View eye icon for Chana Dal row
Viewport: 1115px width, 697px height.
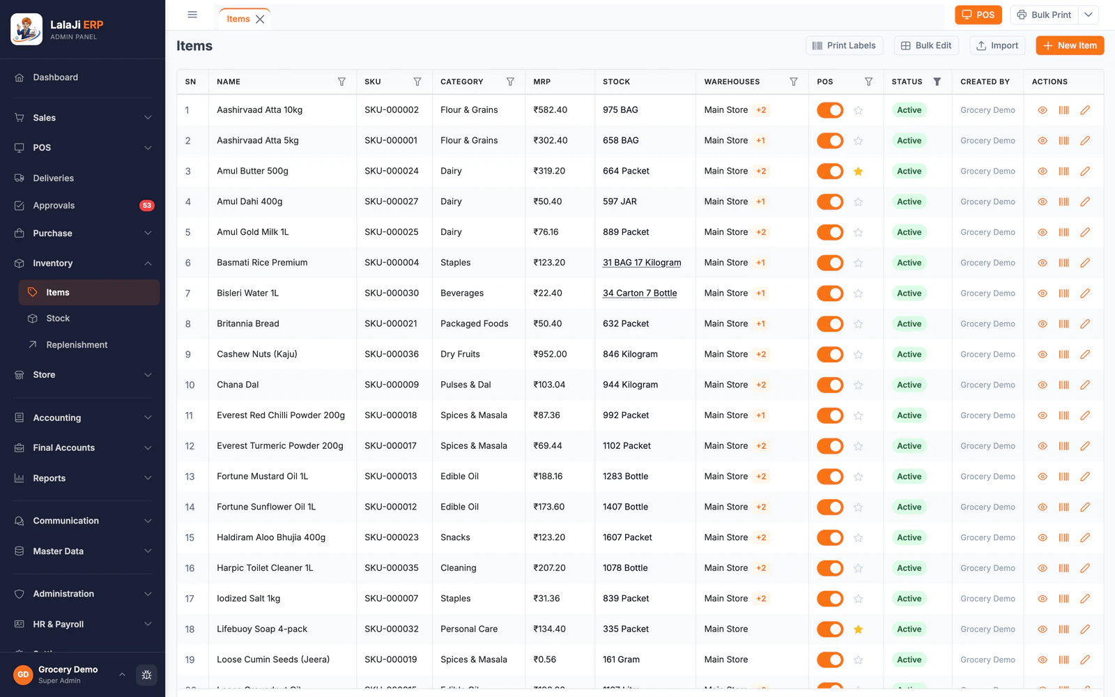1043,385
